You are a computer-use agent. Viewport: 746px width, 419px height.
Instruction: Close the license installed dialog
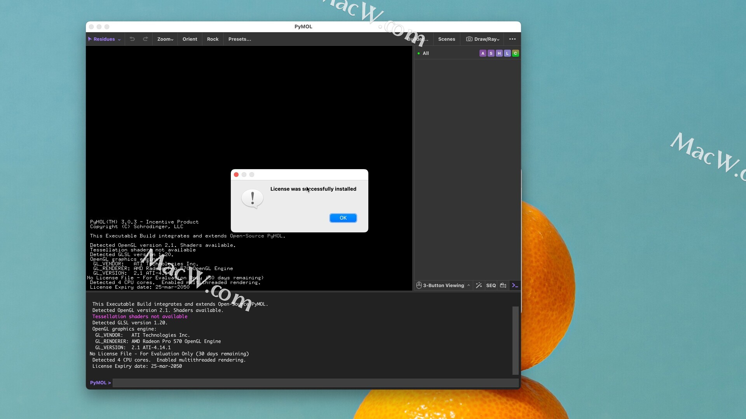[x=236, y=175]
